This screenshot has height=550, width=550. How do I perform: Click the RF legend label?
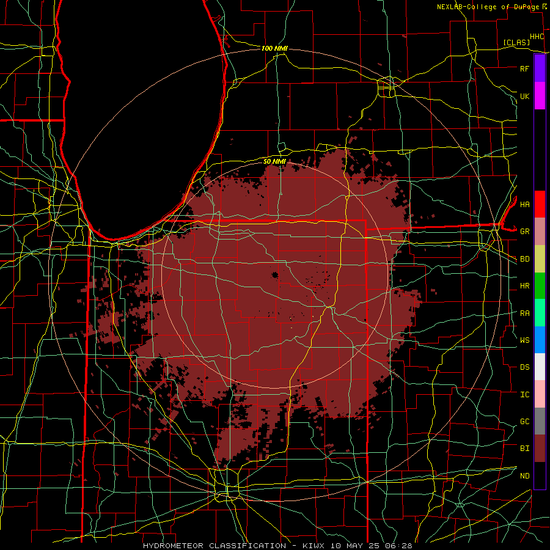(x=524, y=68)
